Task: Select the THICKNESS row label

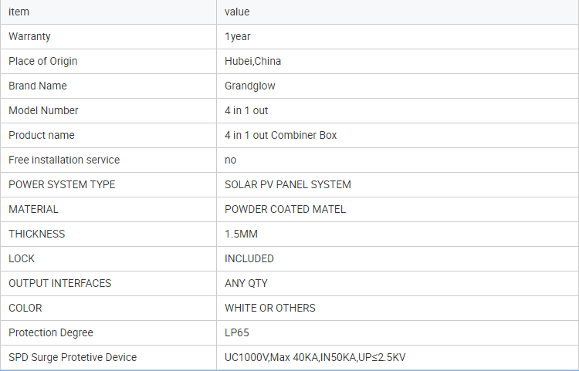Action: click(36, 234)
